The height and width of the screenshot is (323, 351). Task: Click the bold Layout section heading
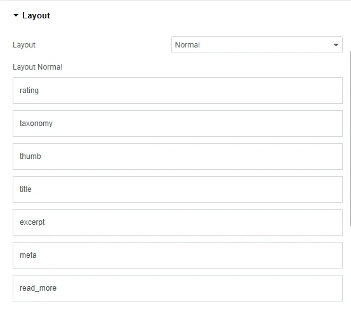pyautogui.click(x=36, y=16)
